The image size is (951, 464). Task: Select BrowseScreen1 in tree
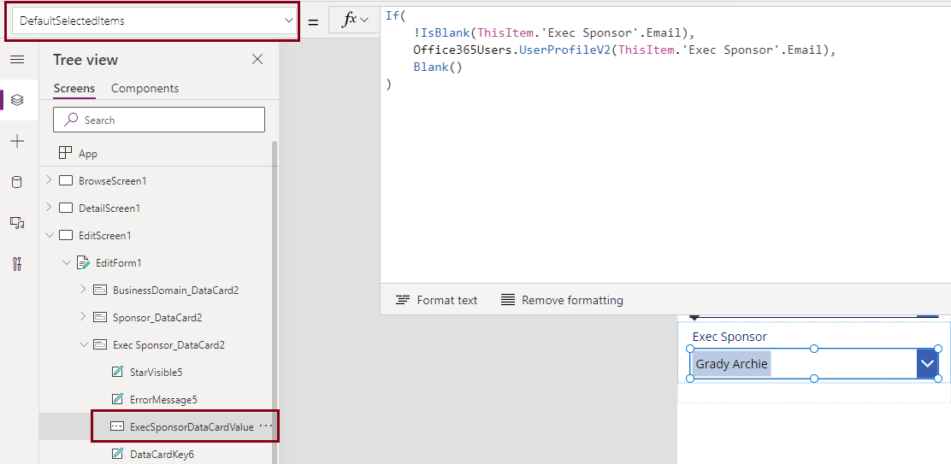(112, 180)
